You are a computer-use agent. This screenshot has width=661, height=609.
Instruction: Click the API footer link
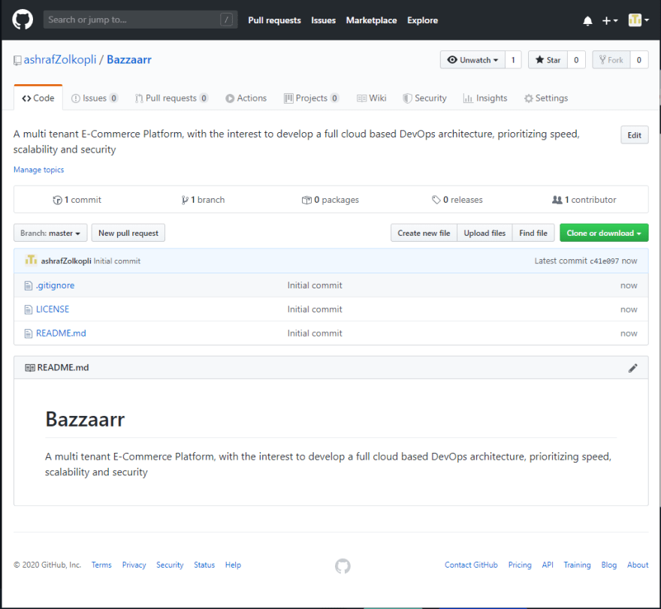coord(548,565)
